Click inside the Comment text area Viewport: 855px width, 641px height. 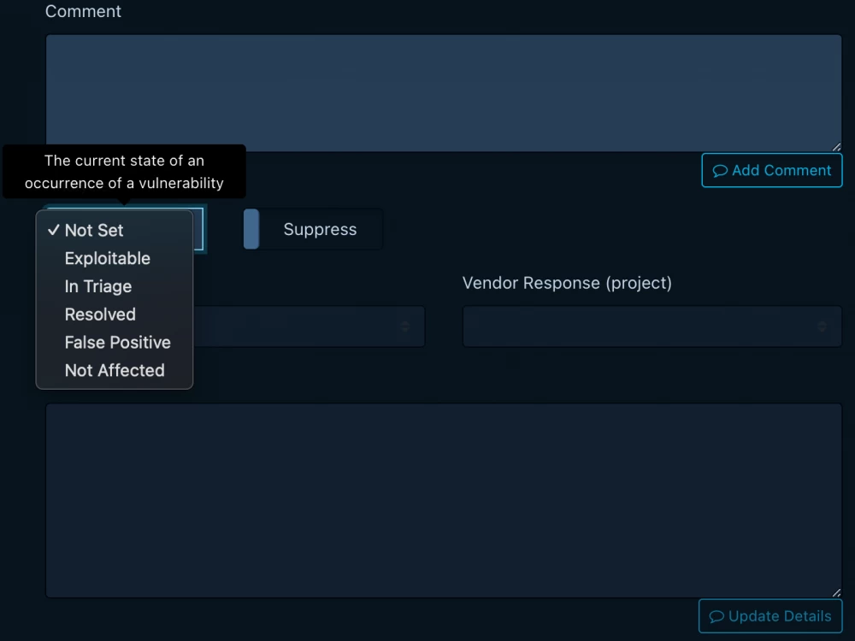tap(443, 92)
